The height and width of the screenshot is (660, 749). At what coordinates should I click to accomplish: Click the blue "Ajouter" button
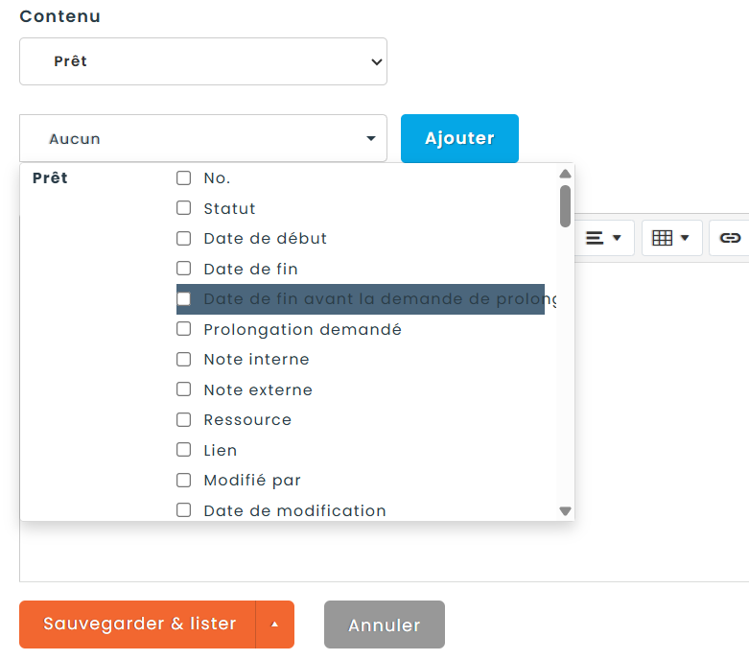coord(459,139)
